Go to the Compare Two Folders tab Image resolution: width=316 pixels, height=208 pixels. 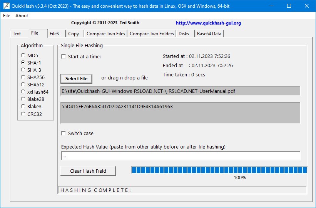point(152,34)
